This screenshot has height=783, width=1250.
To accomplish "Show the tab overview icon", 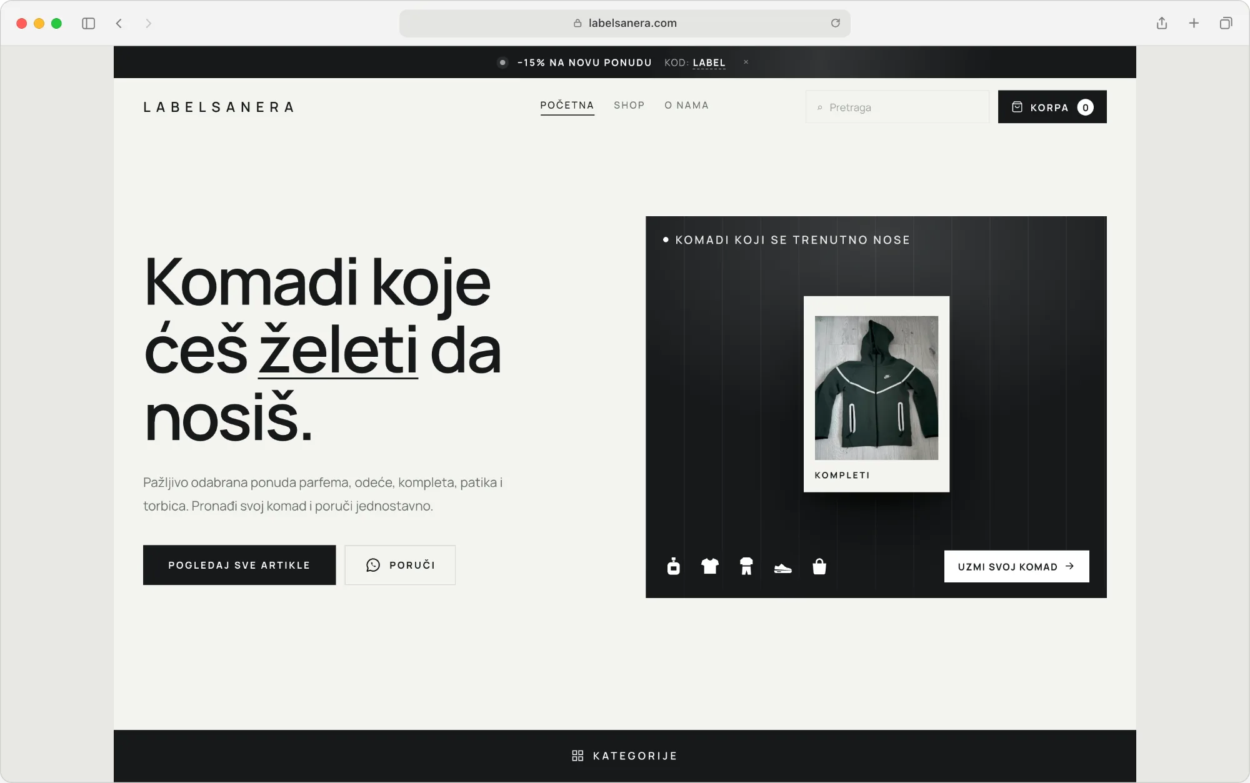I will (x=1226, y=23).
